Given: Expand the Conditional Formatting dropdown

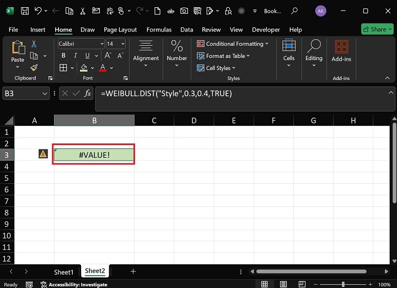Looking at the screenshot, I should coord(233,44).
